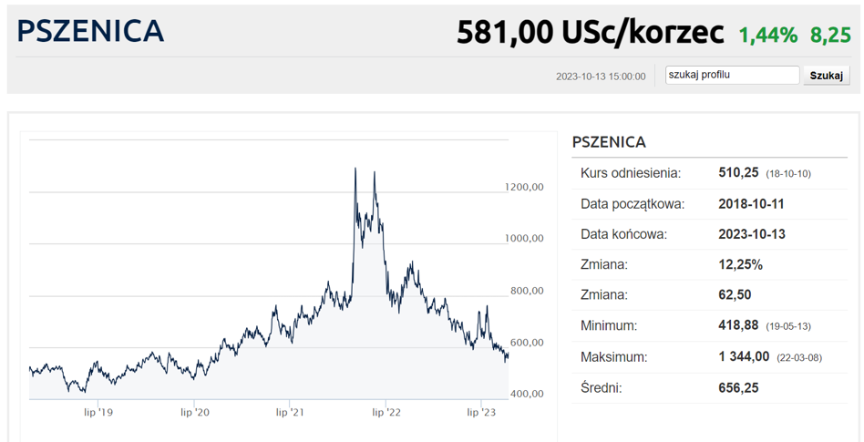Click the 'szukaj profilu' search field

pyautogui.click(x=732, y=76)
